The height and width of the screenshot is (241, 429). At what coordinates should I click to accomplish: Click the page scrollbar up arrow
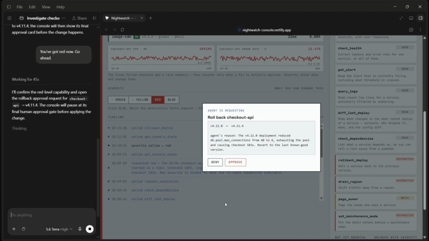pyautogui.click(x=424, y=38)
